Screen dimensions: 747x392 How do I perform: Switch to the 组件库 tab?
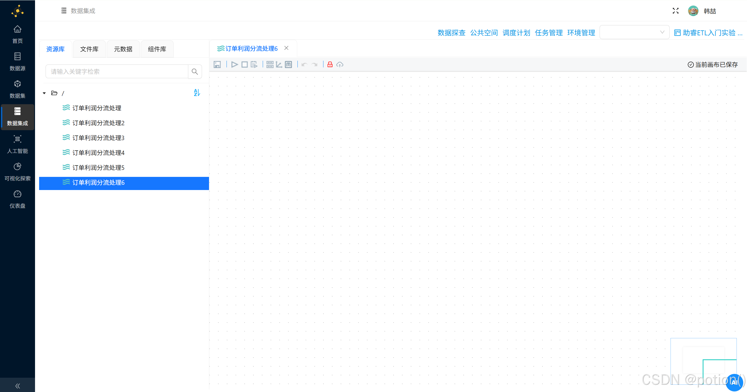[x=157, y=49]
